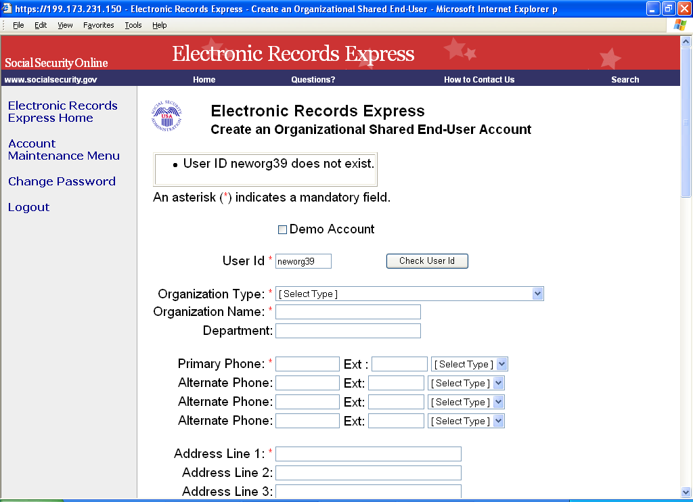Screen dimensions: 693x502
Task: Close the Internet Explorer window
Action: coord(684,8)
